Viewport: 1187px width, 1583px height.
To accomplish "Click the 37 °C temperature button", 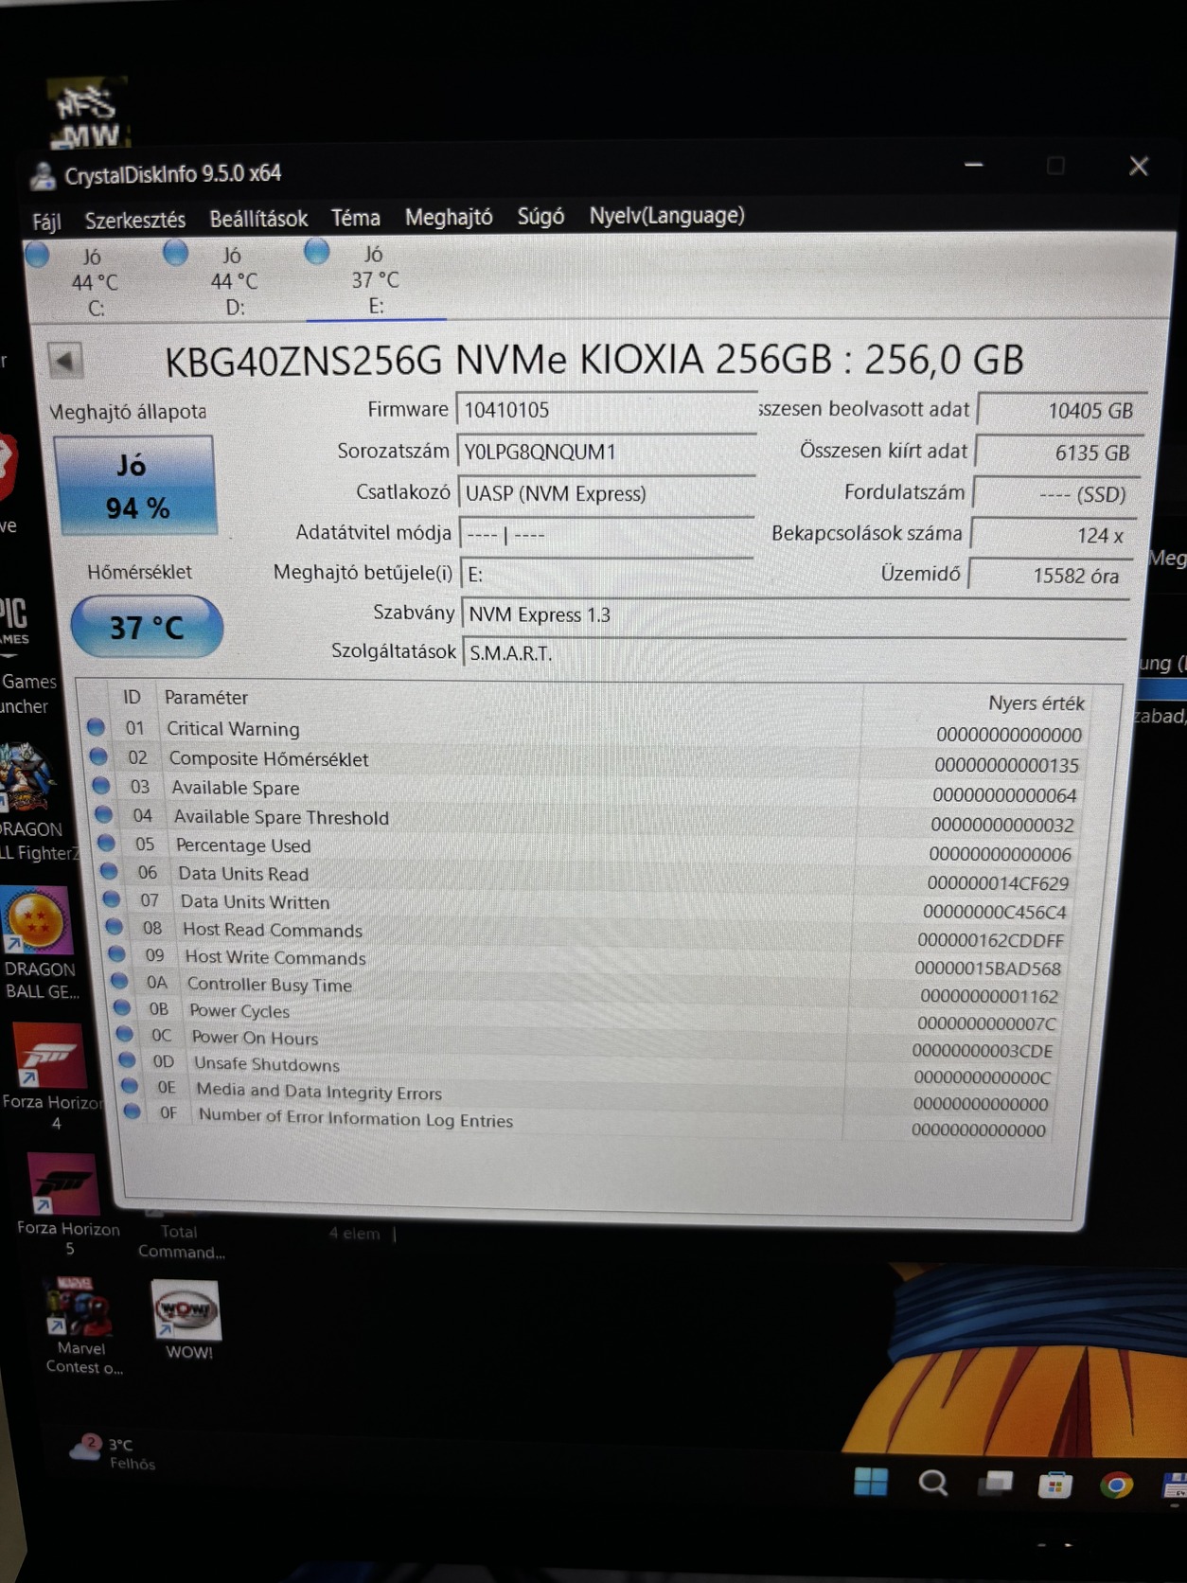I will pyautogui.click(x=147, y=627).
